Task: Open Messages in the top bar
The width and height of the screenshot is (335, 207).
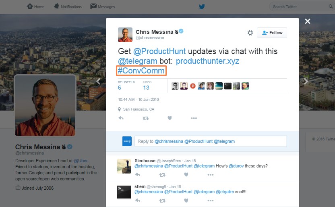Action: tap(103, 6)
